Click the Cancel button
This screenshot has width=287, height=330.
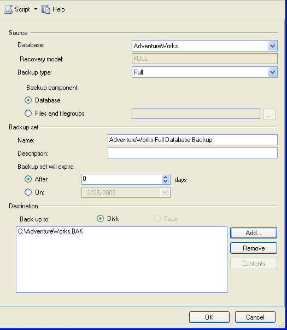[x=255, y=317]
